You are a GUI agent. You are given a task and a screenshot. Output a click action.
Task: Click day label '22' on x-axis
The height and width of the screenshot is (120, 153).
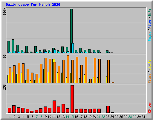point(103,117)
